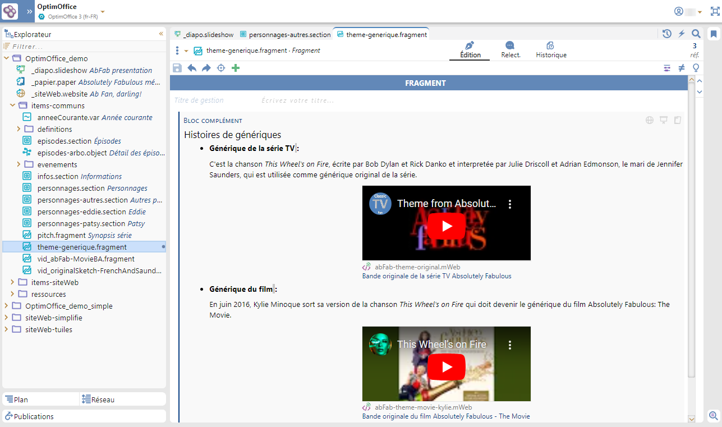The height and width of the screenshot is (427, 722).
Task: Click the Undo arrow icon
Action: [x=192, y=68]
